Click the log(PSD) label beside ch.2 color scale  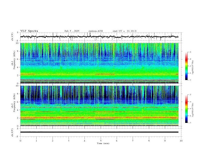click(x=193, y=110)
